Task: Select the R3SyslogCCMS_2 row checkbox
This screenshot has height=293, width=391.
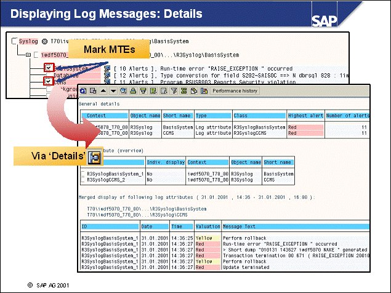Action: pyautogui.click(x=83, y=180)
